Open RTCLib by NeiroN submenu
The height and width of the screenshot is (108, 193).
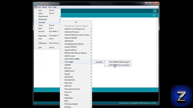coord(76,104)
